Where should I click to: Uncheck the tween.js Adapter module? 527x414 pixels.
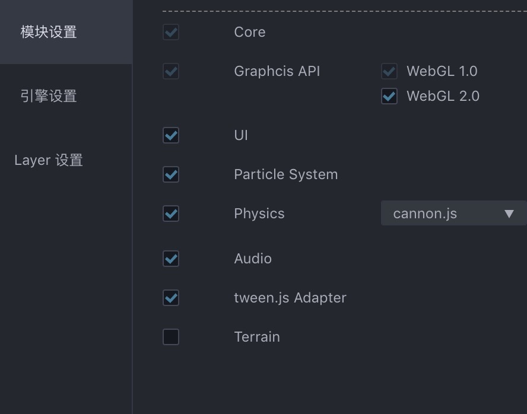(x=171, y=298)
